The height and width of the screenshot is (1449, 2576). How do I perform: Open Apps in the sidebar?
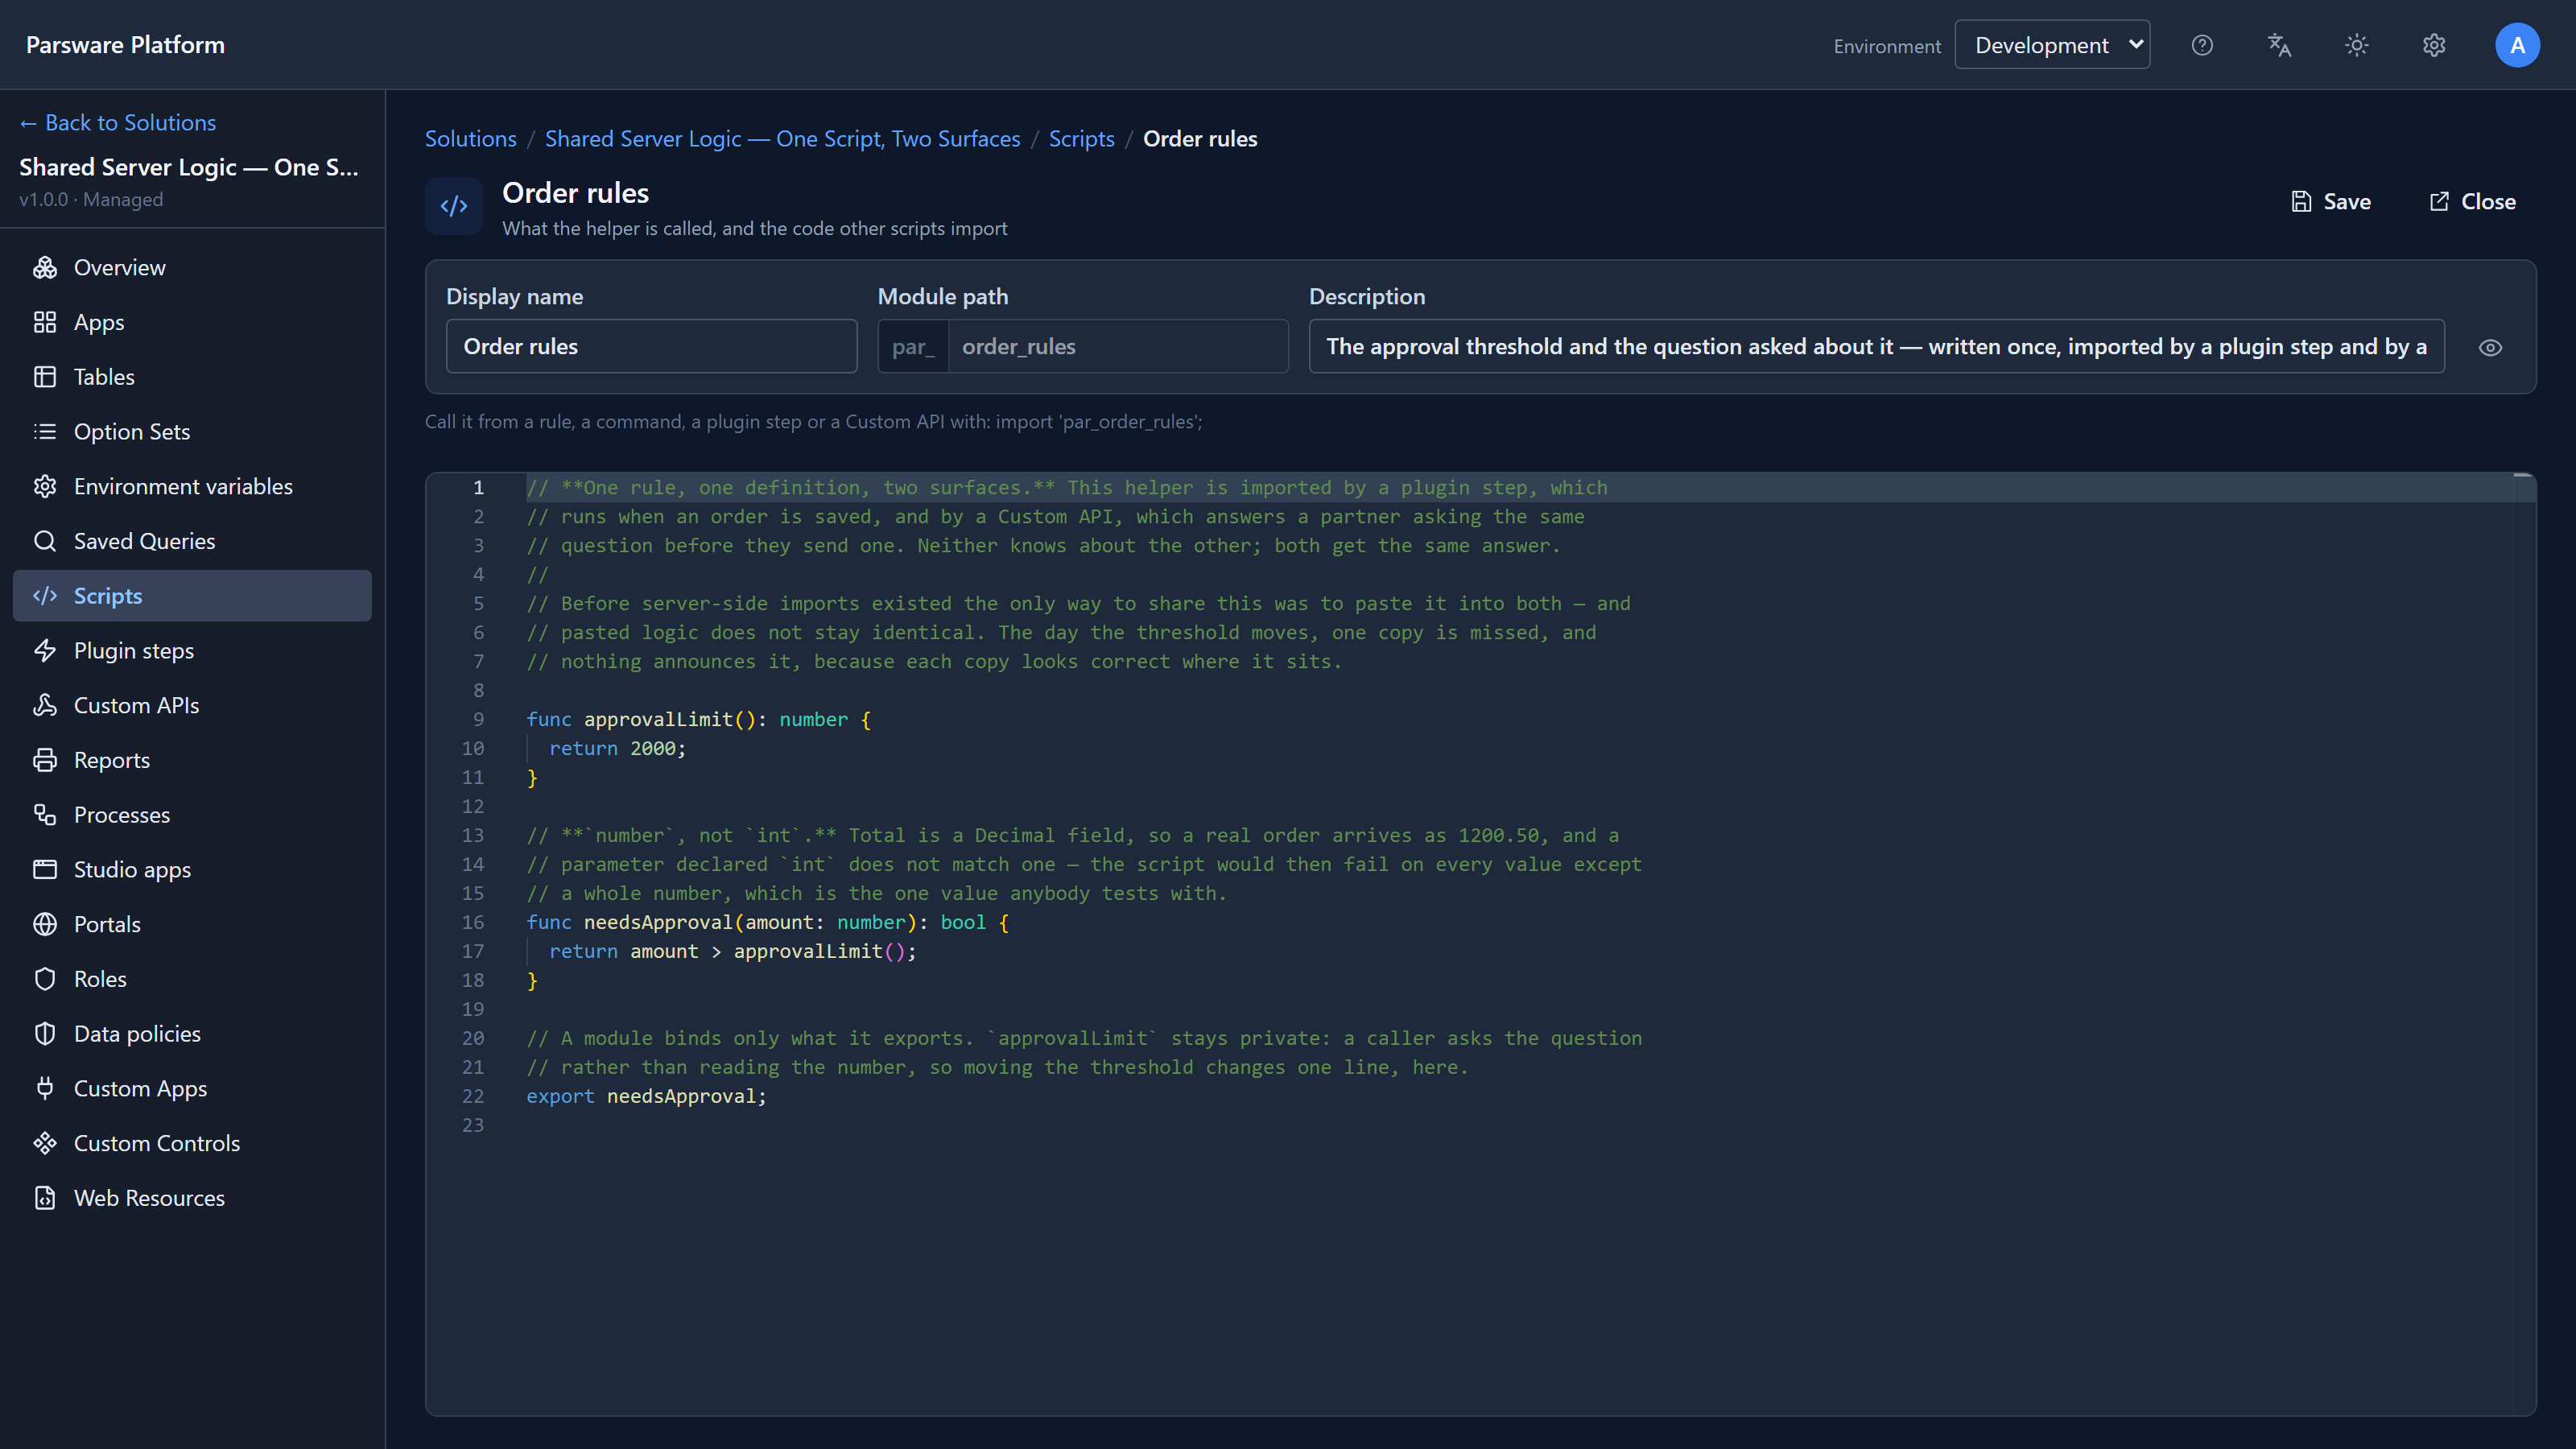192,322
